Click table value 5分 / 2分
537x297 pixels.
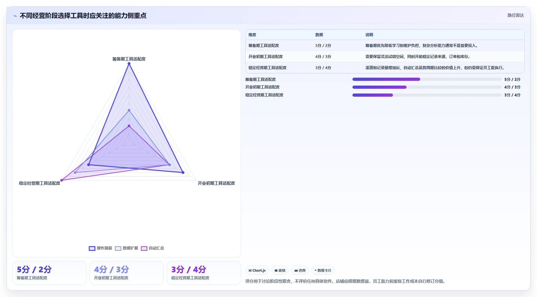[323, 46]
